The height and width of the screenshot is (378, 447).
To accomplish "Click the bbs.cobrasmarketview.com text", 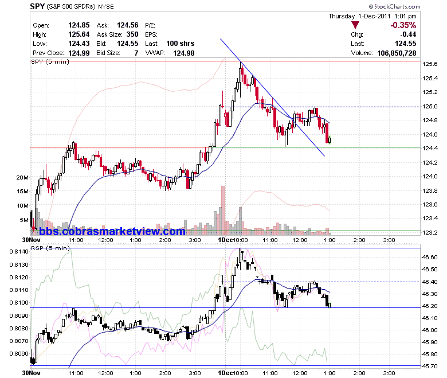I will tap(112, 231).
